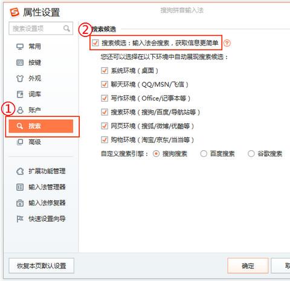This screenshot has width=290, height=281.
Task: Click the user icon beside 账户
Action: coord(20,110)
